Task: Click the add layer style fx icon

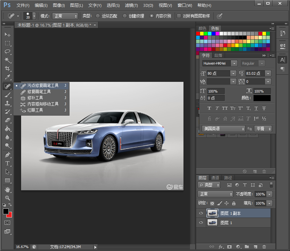Action: tap(221, 247)
